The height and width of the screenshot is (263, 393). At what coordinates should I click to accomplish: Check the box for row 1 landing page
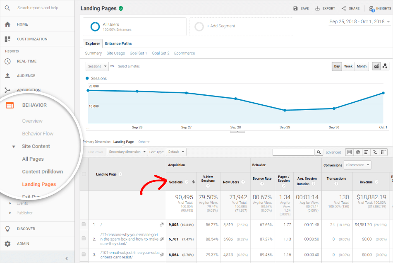click(x=84, y=224)
